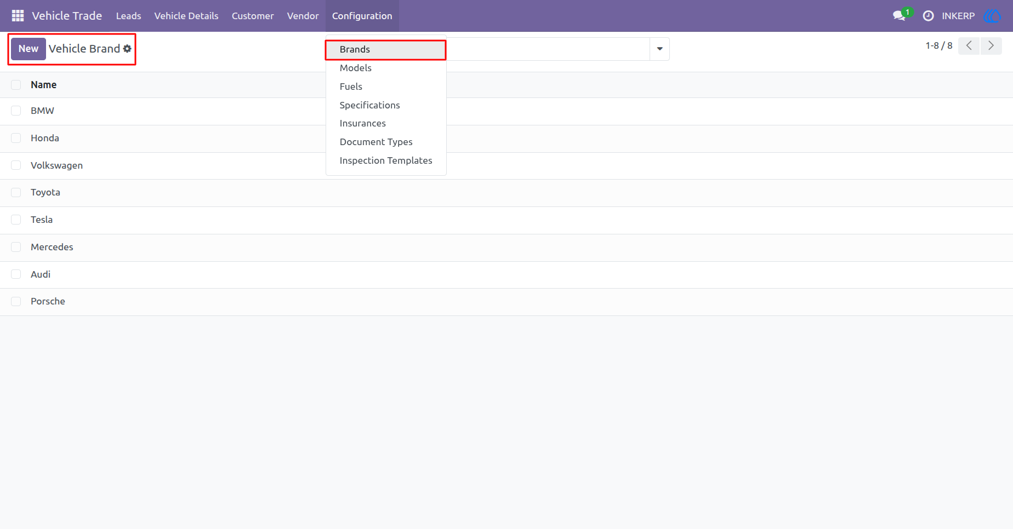The image size is (1013, 529).
Task: Open the Leads menu link
Action: pyautogui.click(x=129, y=16)
